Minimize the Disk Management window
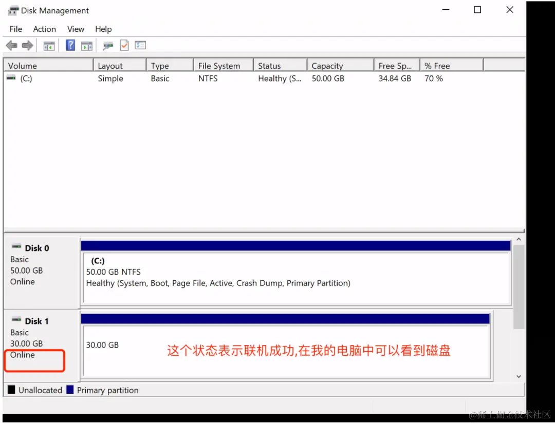Viewport: 555px width, 424px height. point(446,10)
